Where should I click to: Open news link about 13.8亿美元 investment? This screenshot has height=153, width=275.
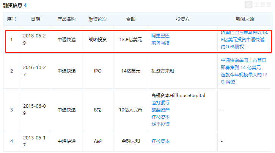[x=244, y=40]
